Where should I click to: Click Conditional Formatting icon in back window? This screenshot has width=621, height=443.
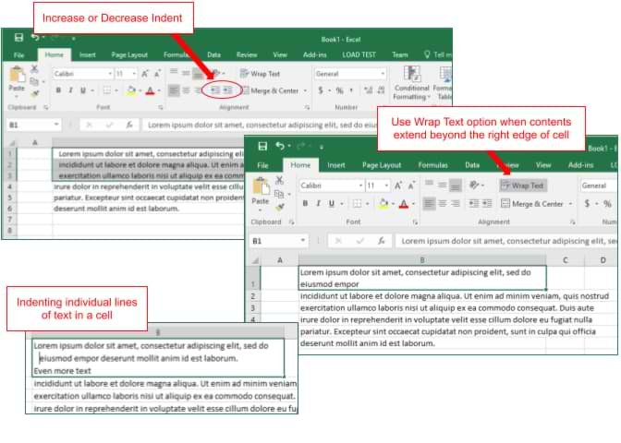click(x=412, y=81)
